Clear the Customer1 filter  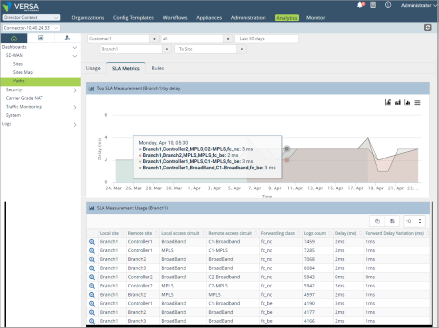point(154,39)
